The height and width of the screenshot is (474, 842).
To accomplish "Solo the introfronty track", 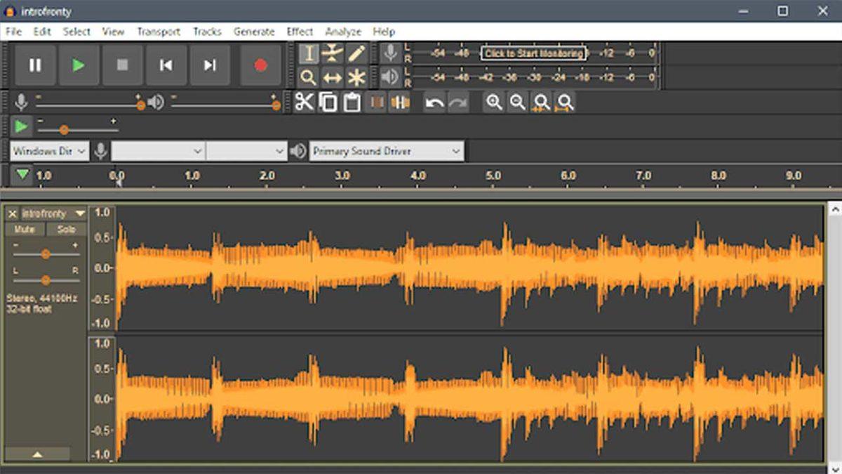I will pyautogui.click(x=67, y=230).
